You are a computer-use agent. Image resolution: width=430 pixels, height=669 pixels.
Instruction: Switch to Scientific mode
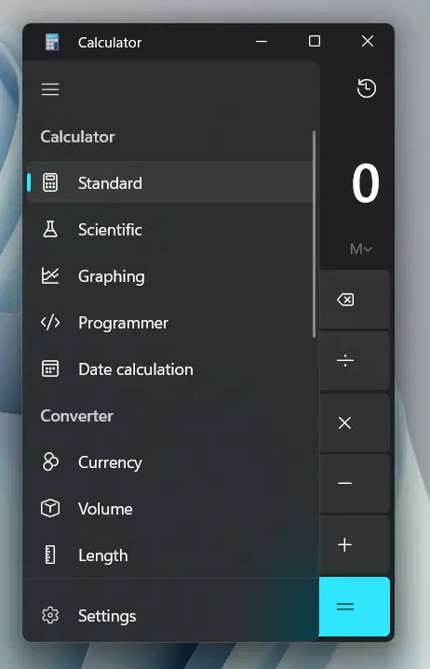[x=170, y=230]
